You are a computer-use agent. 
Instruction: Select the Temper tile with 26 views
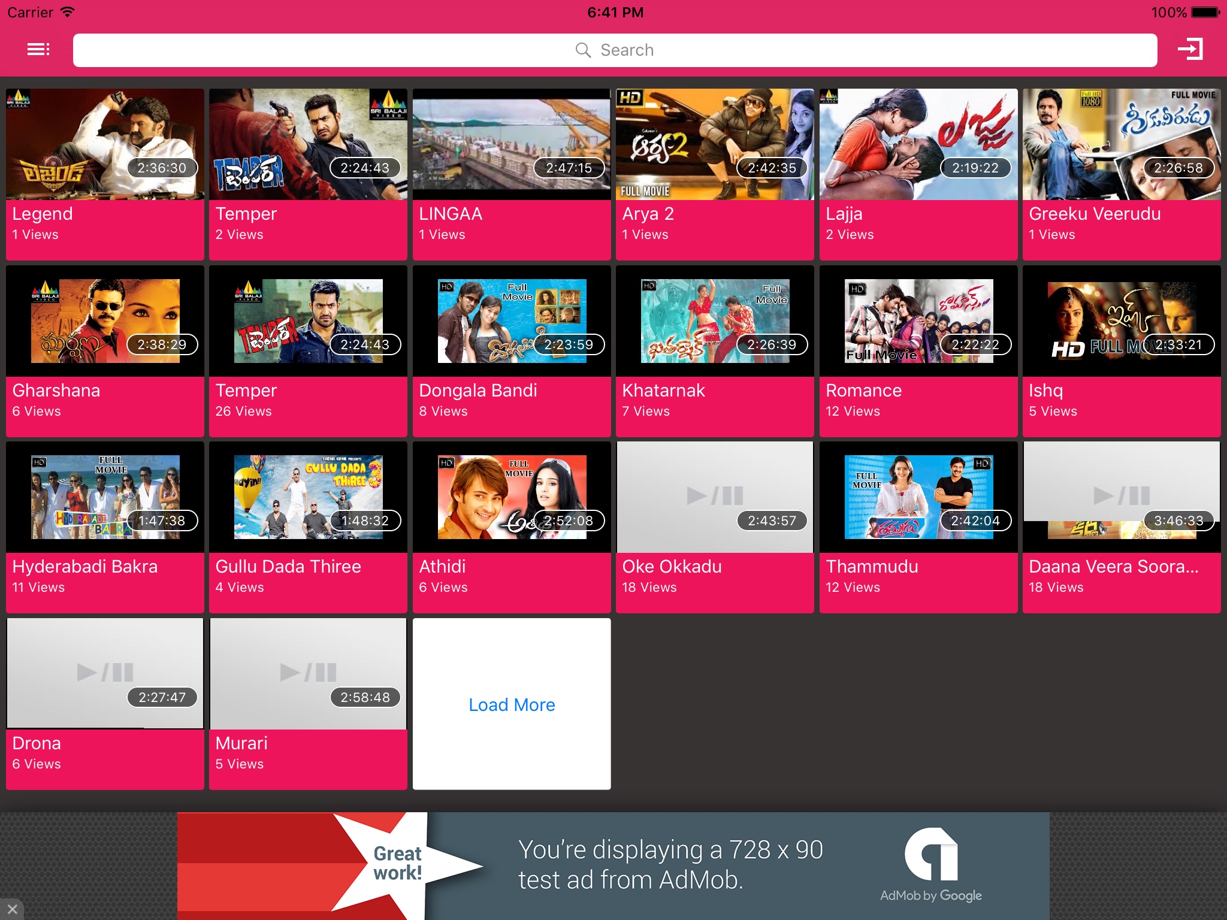(x=308, y=350)
